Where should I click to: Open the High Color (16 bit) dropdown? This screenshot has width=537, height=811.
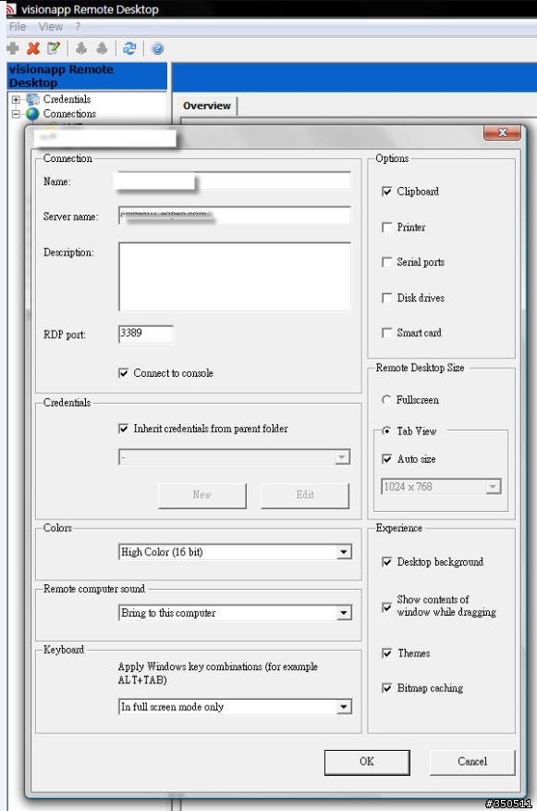(x=344, y=552)
